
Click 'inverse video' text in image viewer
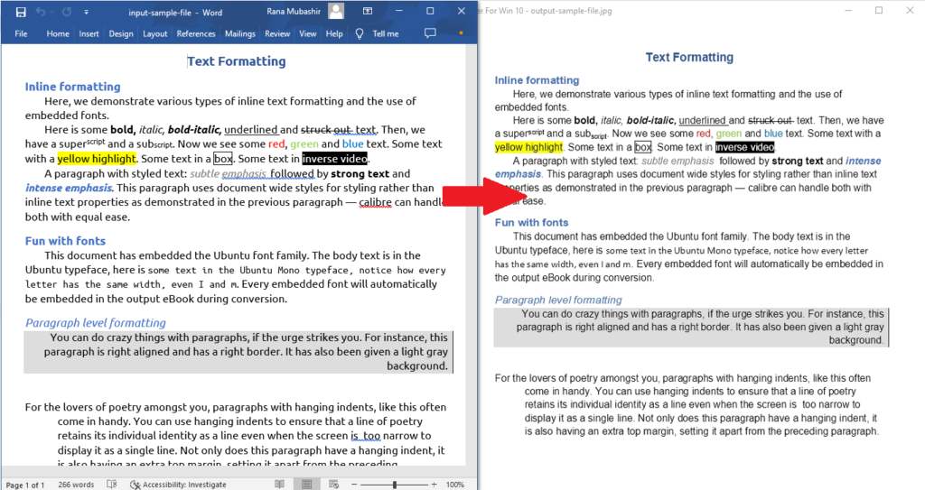click(744, 147)
